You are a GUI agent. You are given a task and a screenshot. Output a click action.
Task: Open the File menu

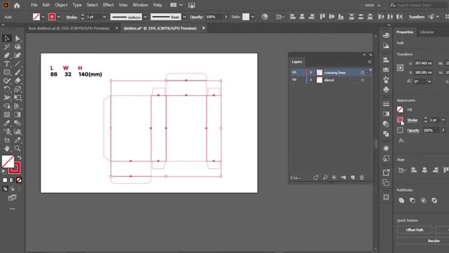(34, 5)
